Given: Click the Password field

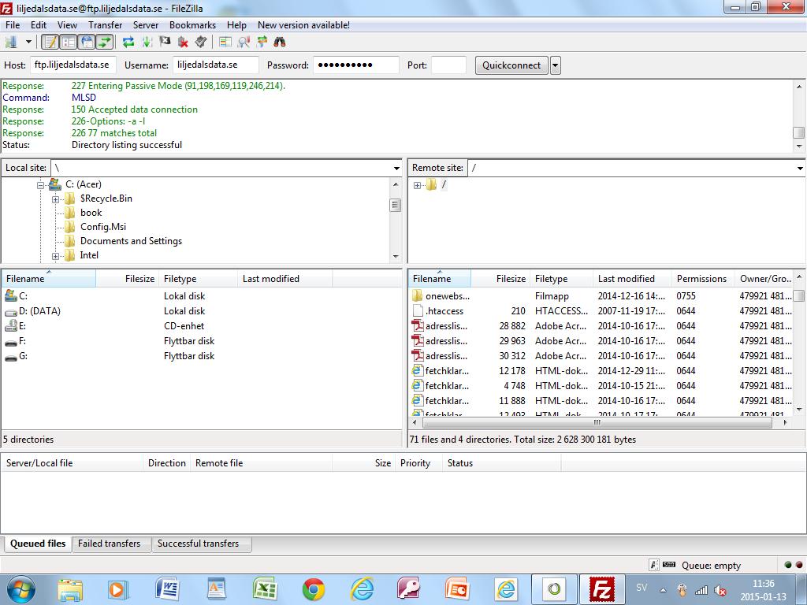Looking at the screenshot, I should (356, 65).
